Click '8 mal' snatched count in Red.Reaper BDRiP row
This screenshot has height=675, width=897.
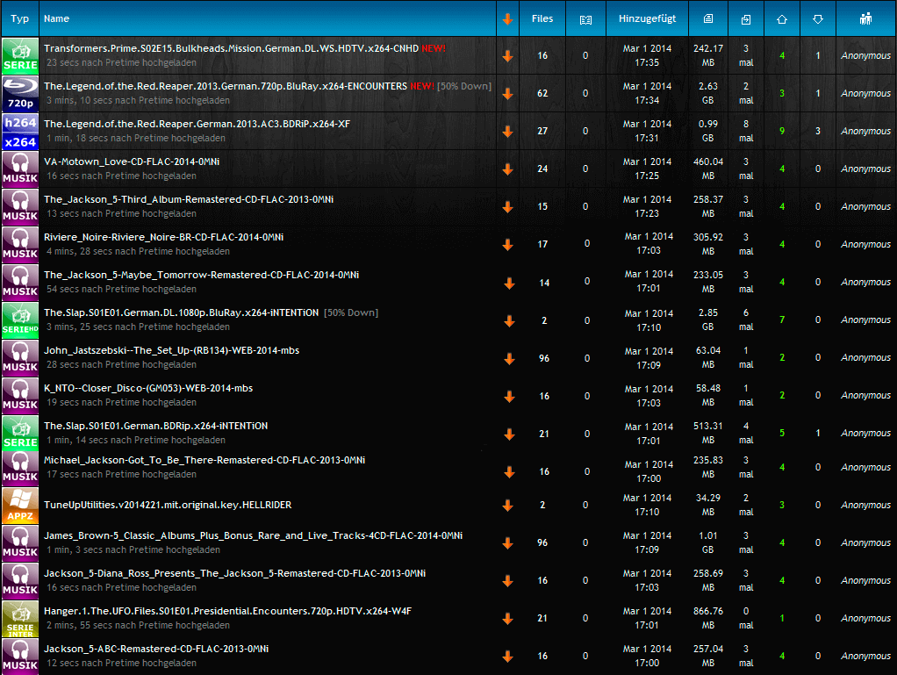(746, 131)
